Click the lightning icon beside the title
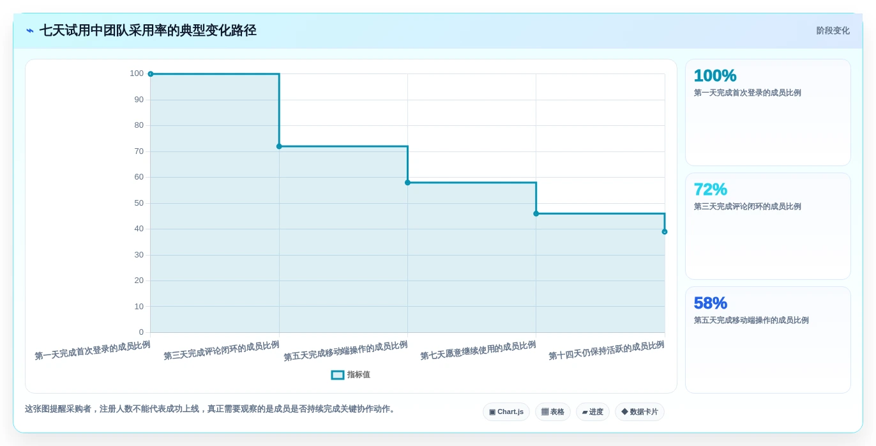This screenshot has height=446, width=876. coord(30,31)
